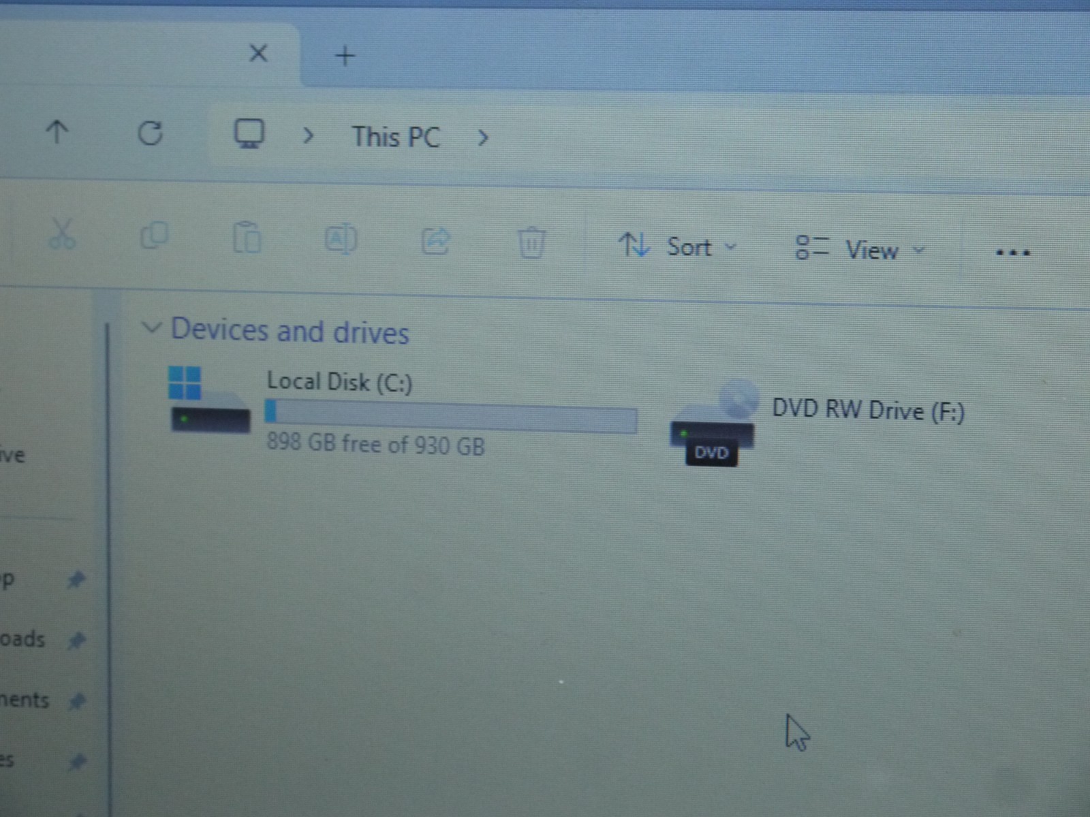
Task: Expand chevron after This PC breadcrumb
Action: point(483,138)
